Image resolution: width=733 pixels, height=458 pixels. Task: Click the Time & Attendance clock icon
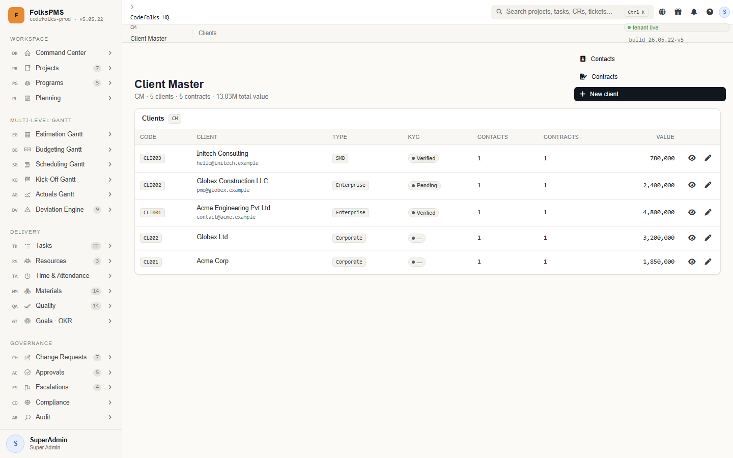click(x=27, y=276)
